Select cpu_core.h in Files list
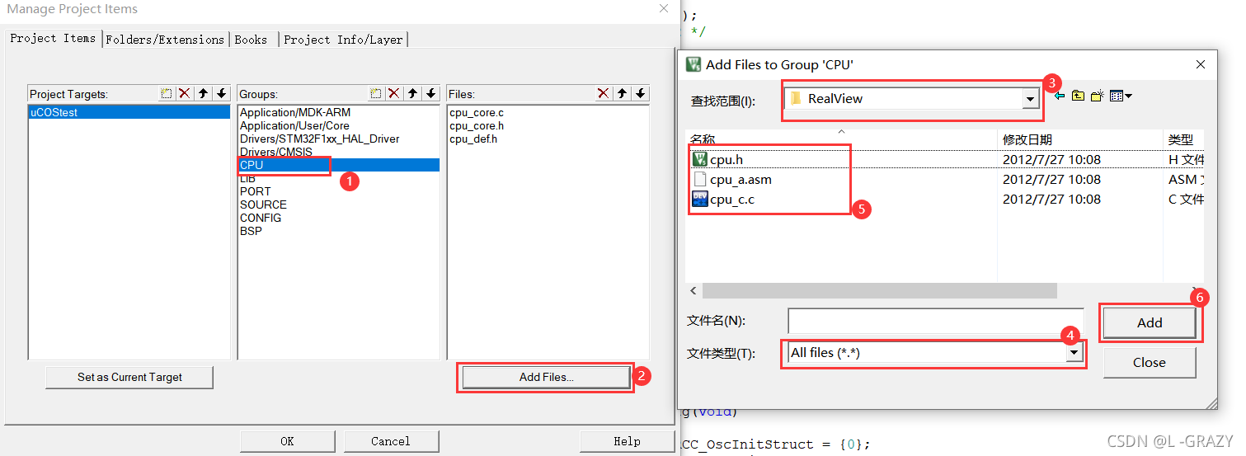This screenshot has height=456, width=1246. pos(477,125)
